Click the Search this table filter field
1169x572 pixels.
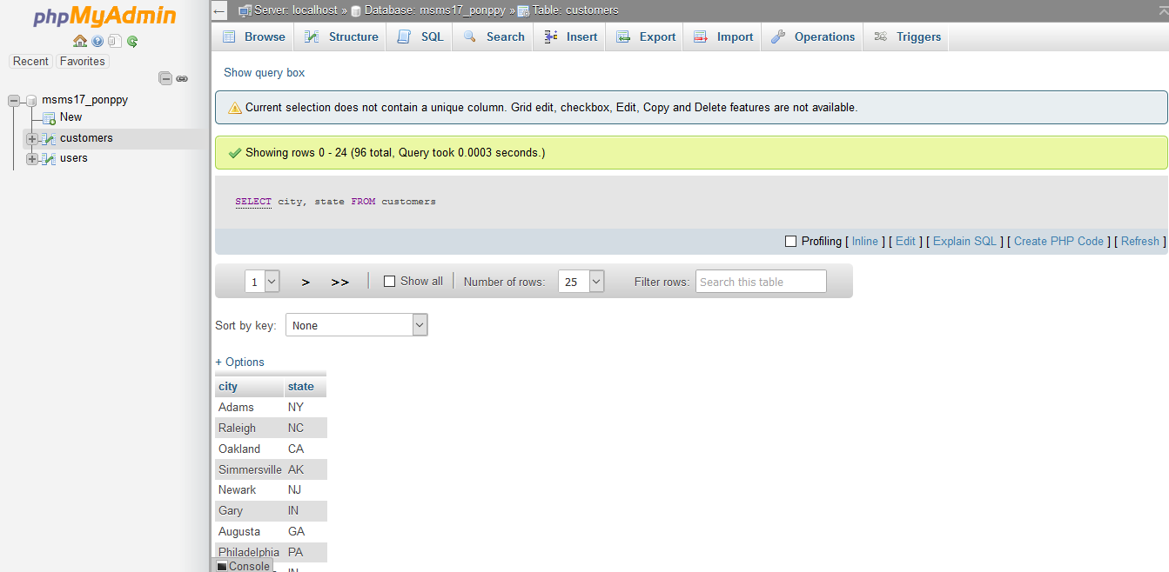click(761, 282)
